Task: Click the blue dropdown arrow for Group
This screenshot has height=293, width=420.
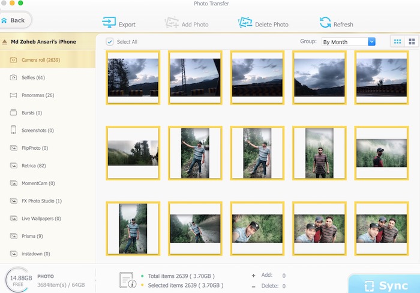Action: tap(371, 42)
